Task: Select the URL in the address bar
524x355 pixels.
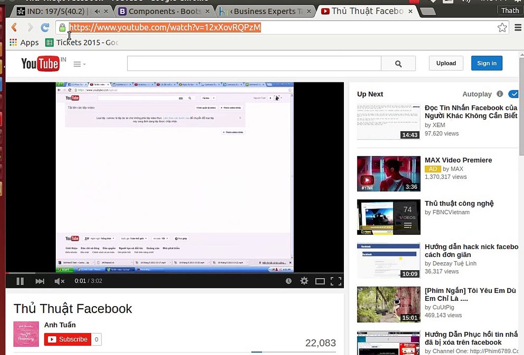Action: coord(165,28)
